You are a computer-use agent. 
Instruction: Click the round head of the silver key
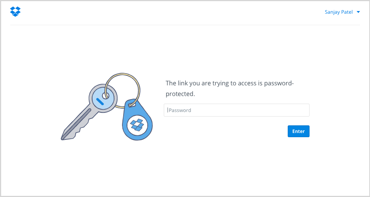point(102,98)
